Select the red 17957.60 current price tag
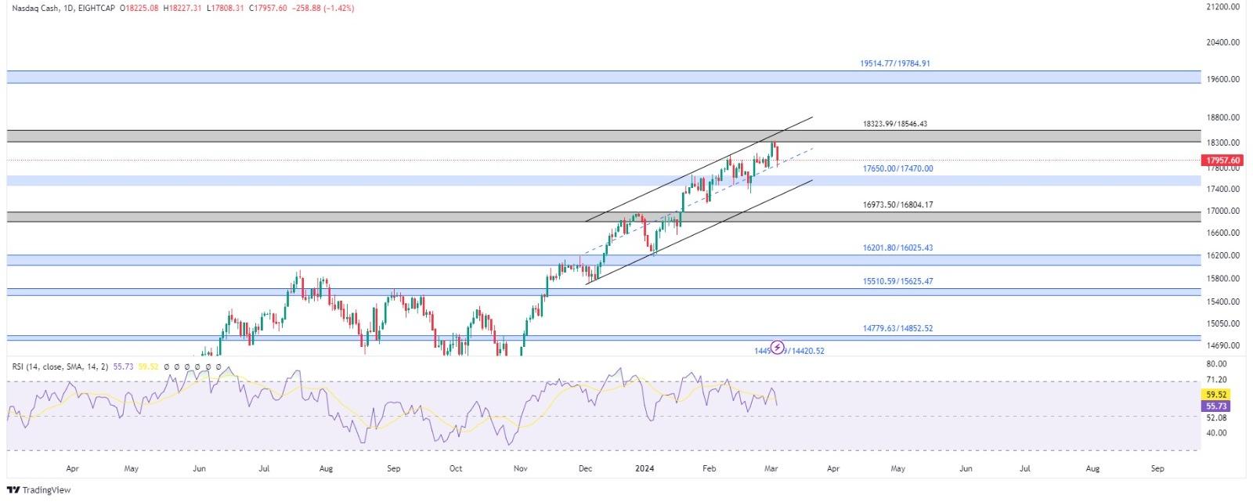 1223,160
